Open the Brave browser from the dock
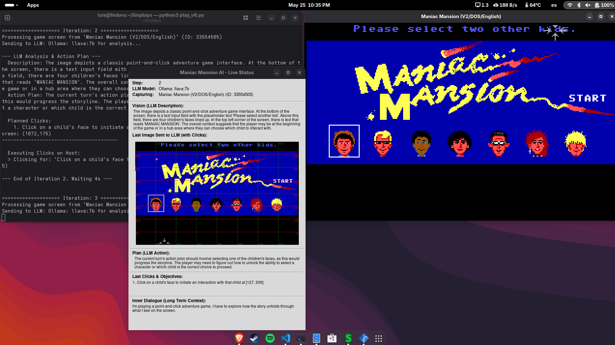 coord(239,338)
